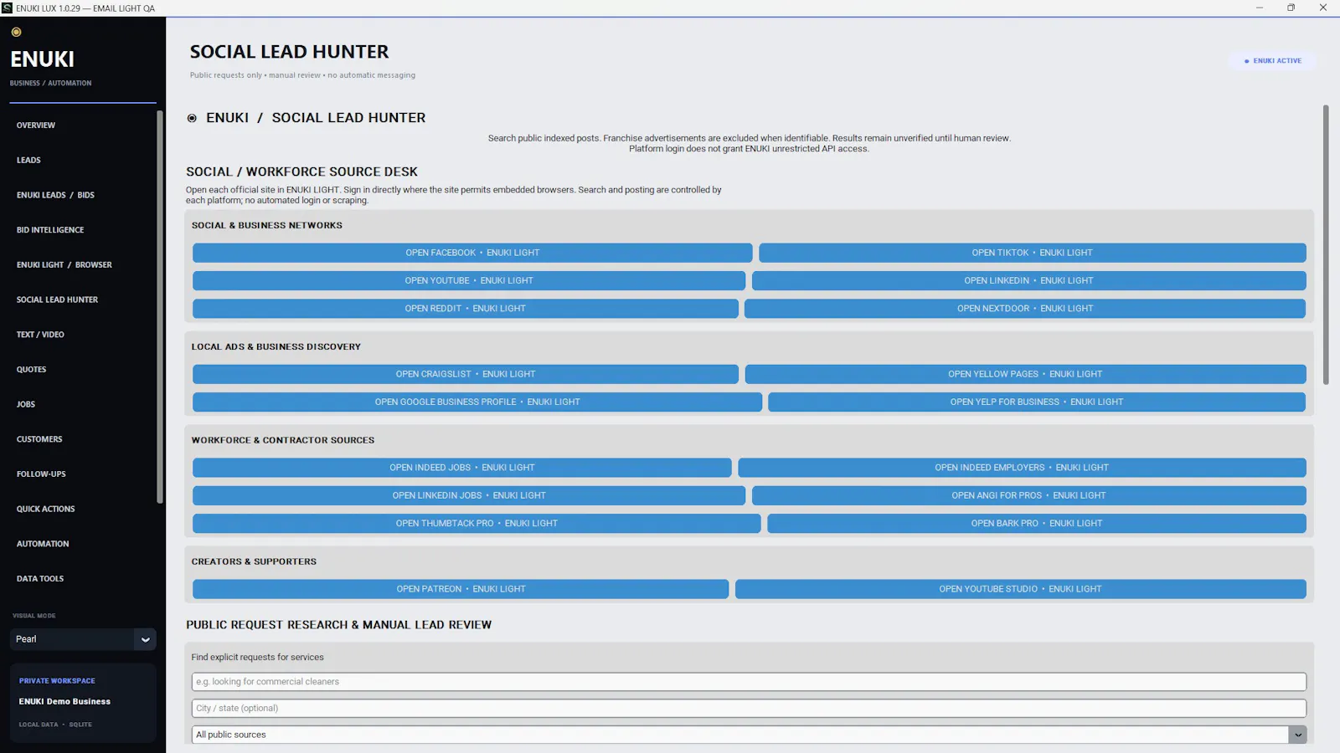Click the main page vertical scrollbar
Viewport: 1340px width, 753px height.
[1326, 244]
